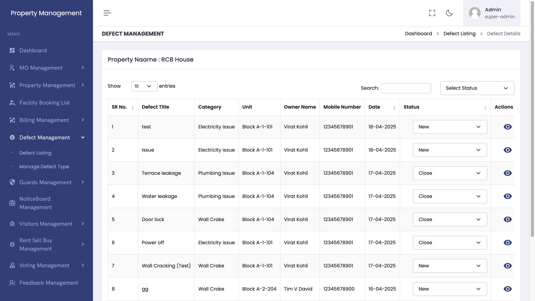The width and height of the screenshot is (535, 301).
Task: Open the show entries count dropdown
Action: (x=144, y=86)
